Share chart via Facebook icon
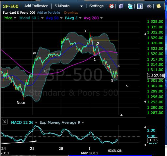Viewport: 167px width, 156px height. coord(140,6)
